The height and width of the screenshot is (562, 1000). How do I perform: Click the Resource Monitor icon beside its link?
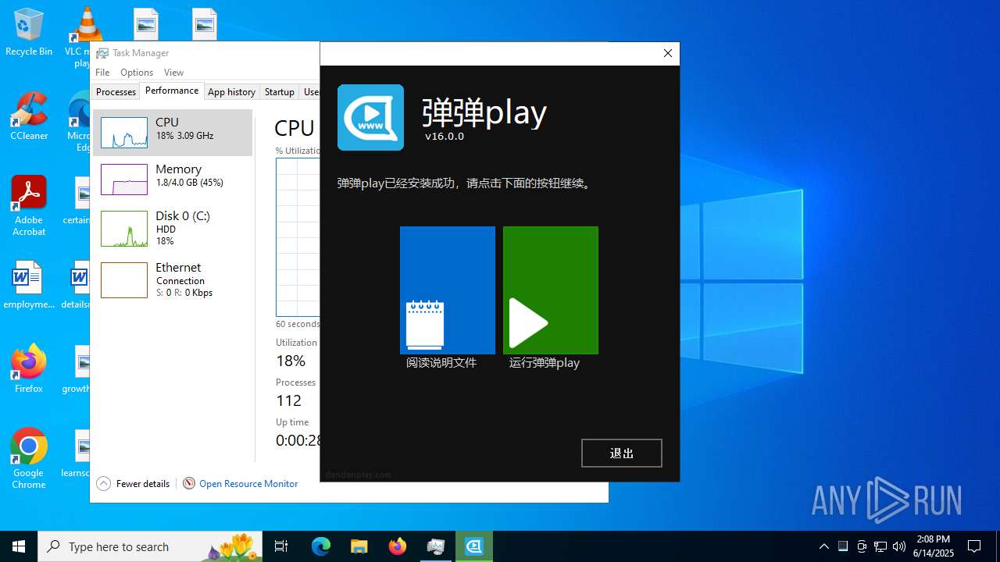click(x=188, y=483)
